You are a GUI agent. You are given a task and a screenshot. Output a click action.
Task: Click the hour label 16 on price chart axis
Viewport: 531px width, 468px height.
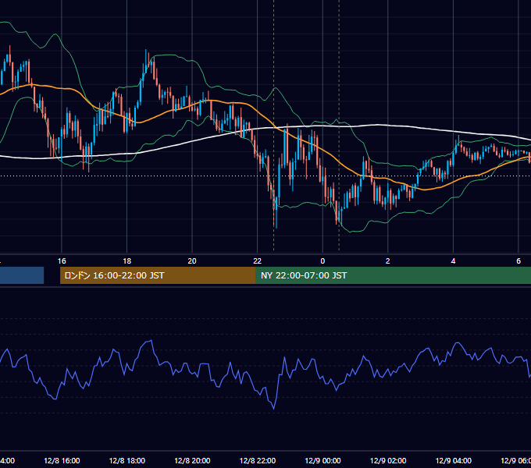pos(62,261)
